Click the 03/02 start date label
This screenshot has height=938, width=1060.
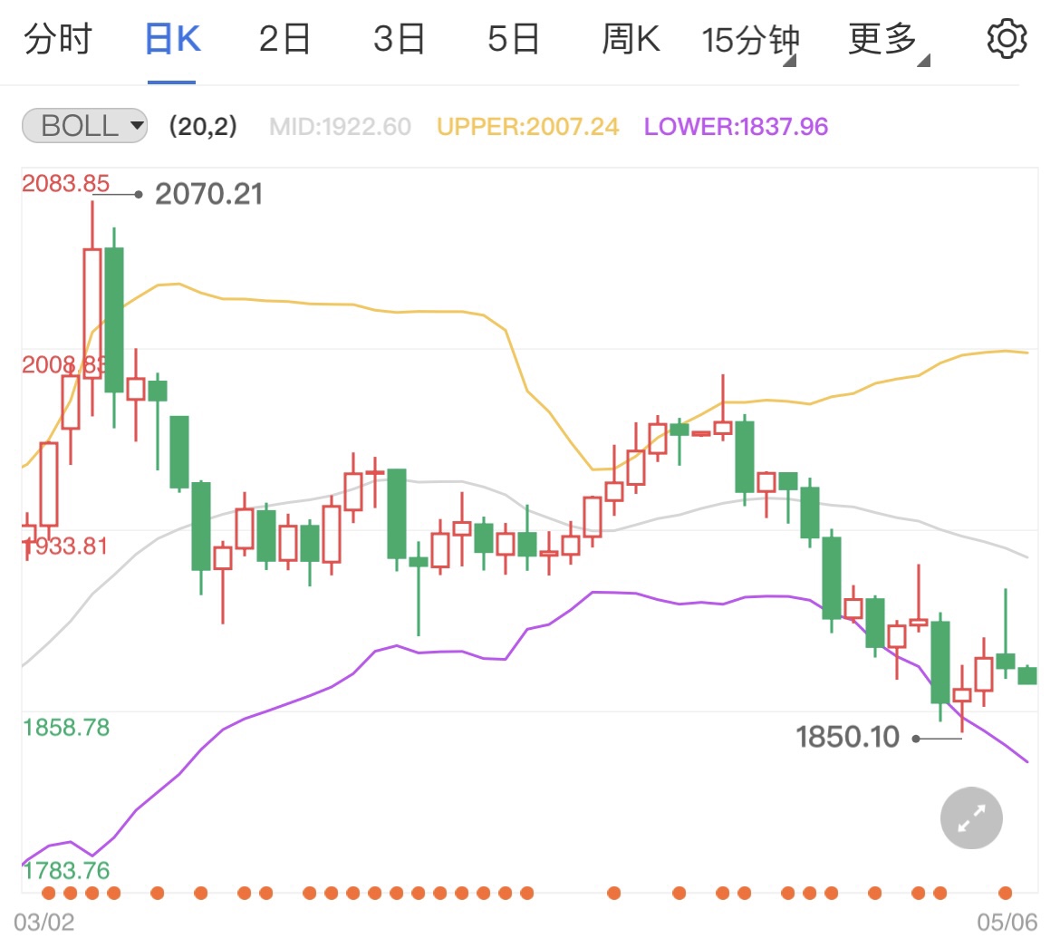coord(44,922)
